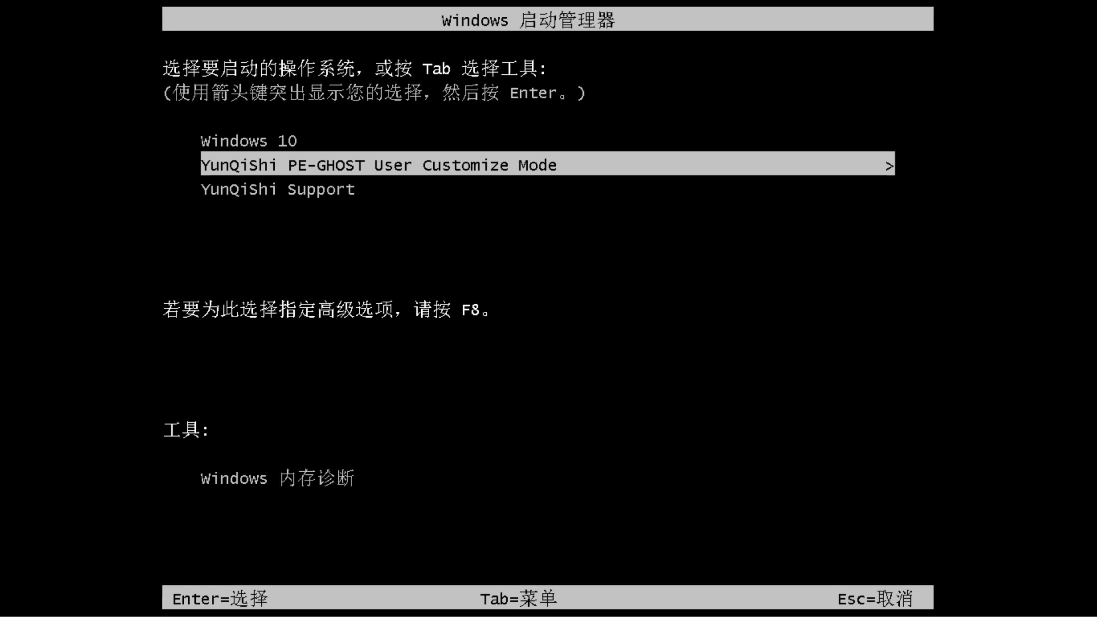
Task: Select Windows 内存诊断 tool
Action: pos(277,478)
